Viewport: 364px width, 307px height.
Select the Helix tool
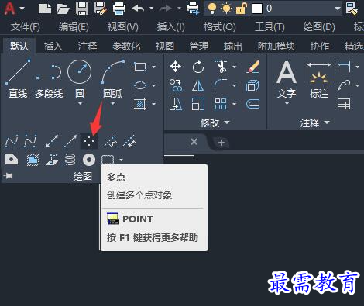70,160
